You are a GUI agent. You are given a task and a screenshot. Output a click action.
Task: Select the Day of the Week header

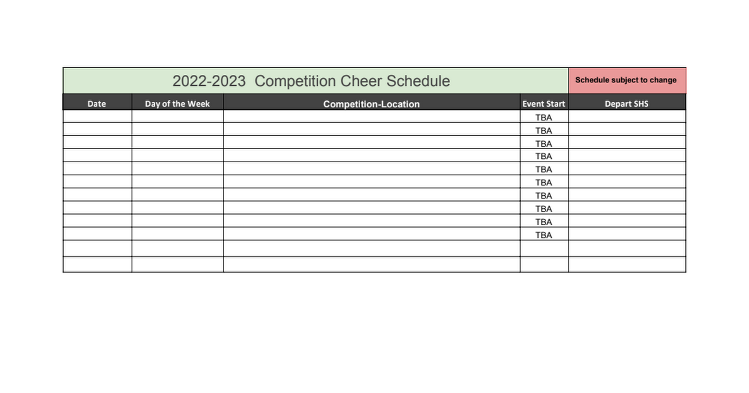pyautogui.click(x=177, y=102)
